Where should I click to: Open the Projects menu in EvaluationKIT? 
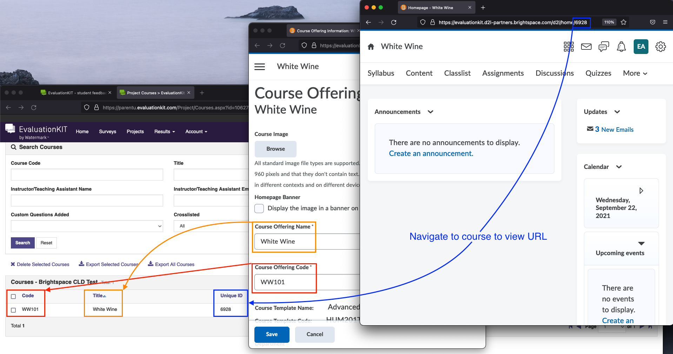135,131
